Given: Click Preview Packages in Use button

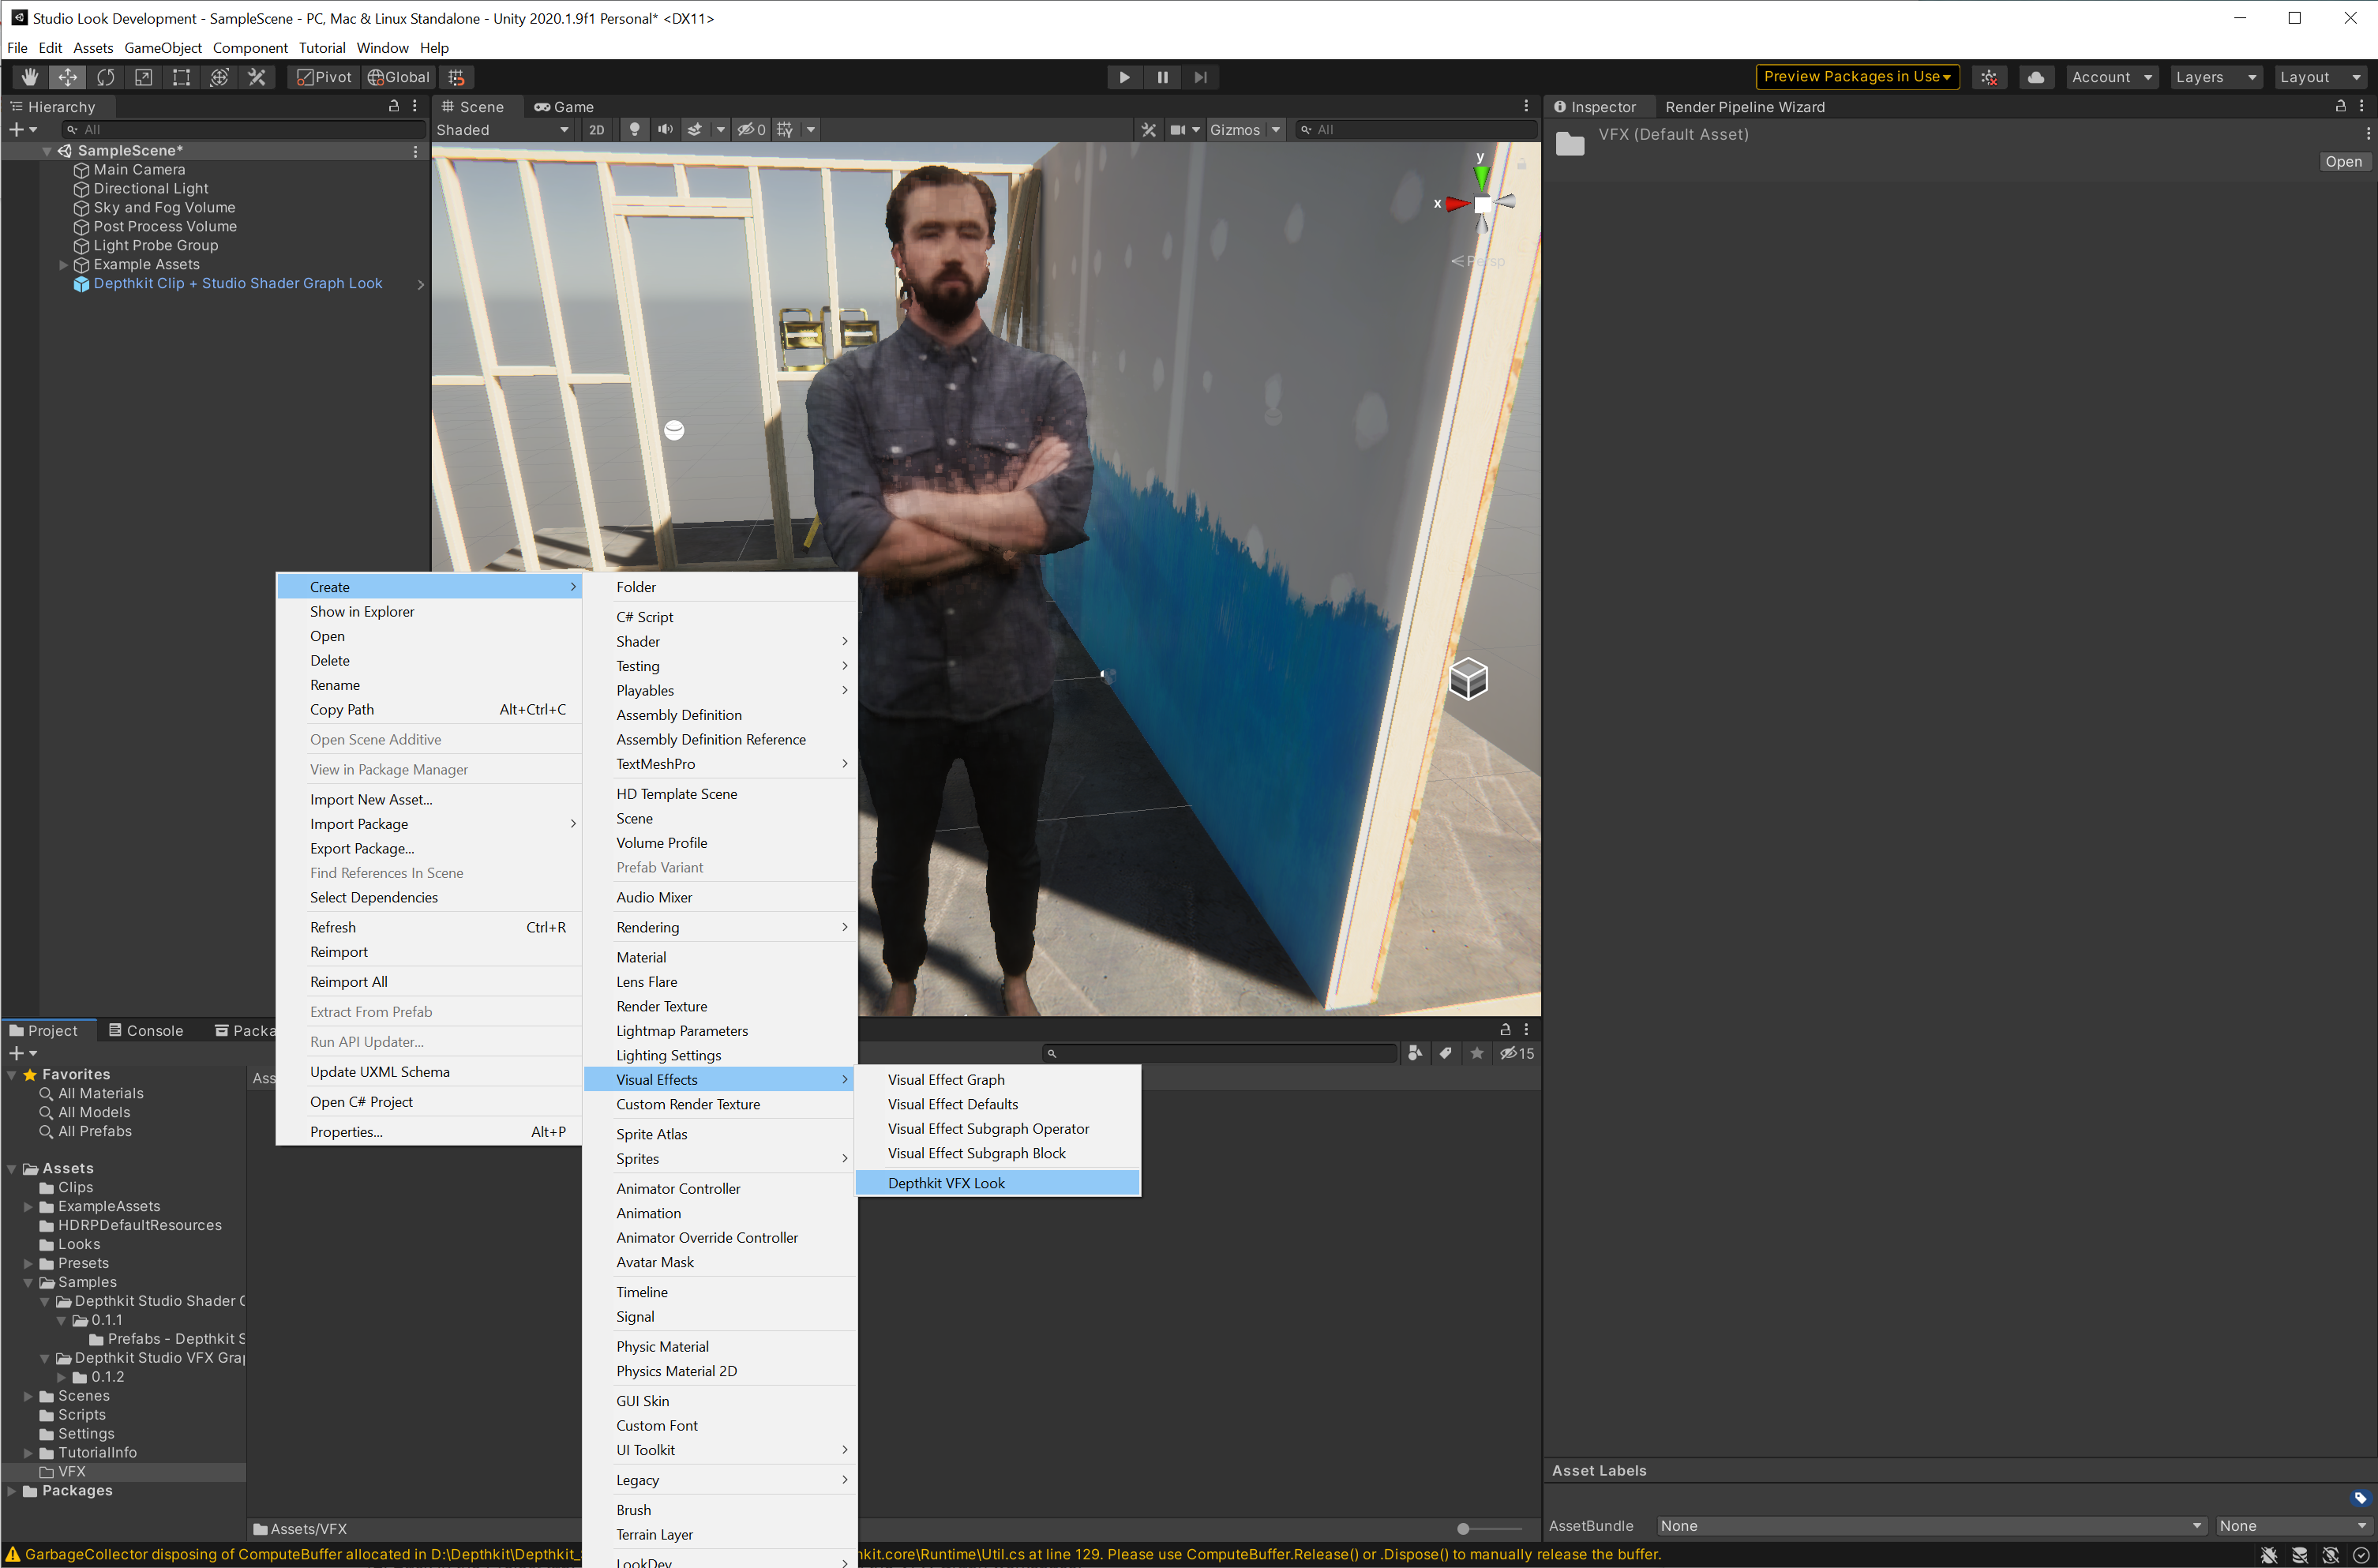Looking at the screenshot, I should 1856,77.
